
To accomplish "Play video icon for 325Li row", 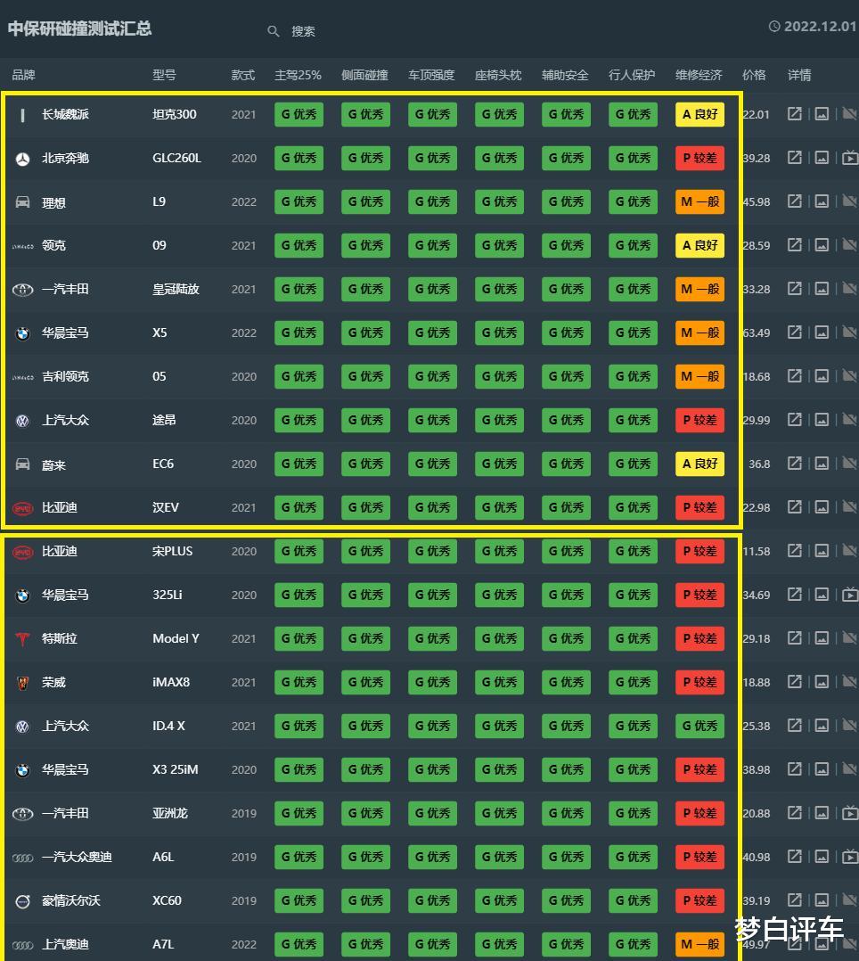I will 850,595.
